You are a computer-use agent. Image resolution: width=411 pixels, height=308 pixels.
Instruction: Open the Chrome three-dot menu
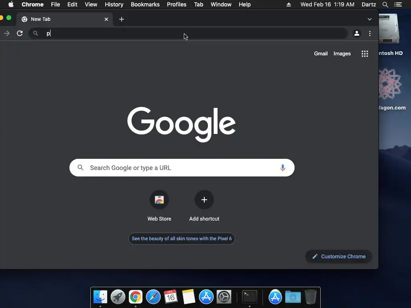[370, 33]
